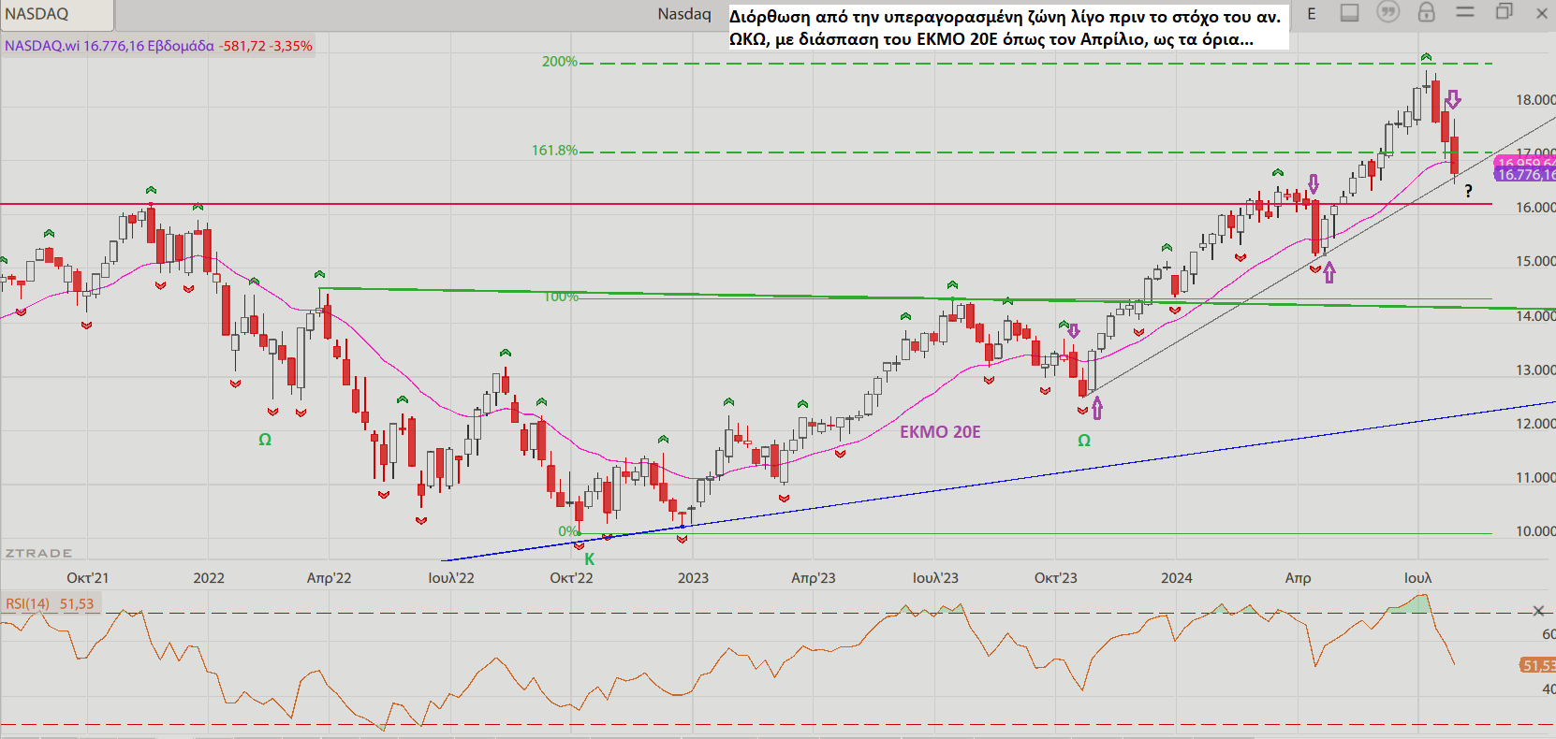Close the RSI indicator pane
This screenshot has width=1556, height=739.
(x=1538, y=611)
